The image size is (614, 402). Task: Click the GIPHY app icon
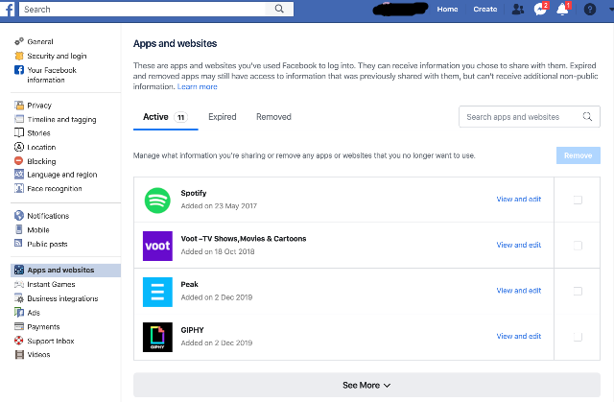157,337
